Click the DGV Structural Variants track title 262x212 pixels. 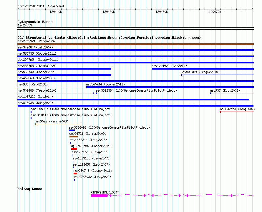(x=109, y=38)
